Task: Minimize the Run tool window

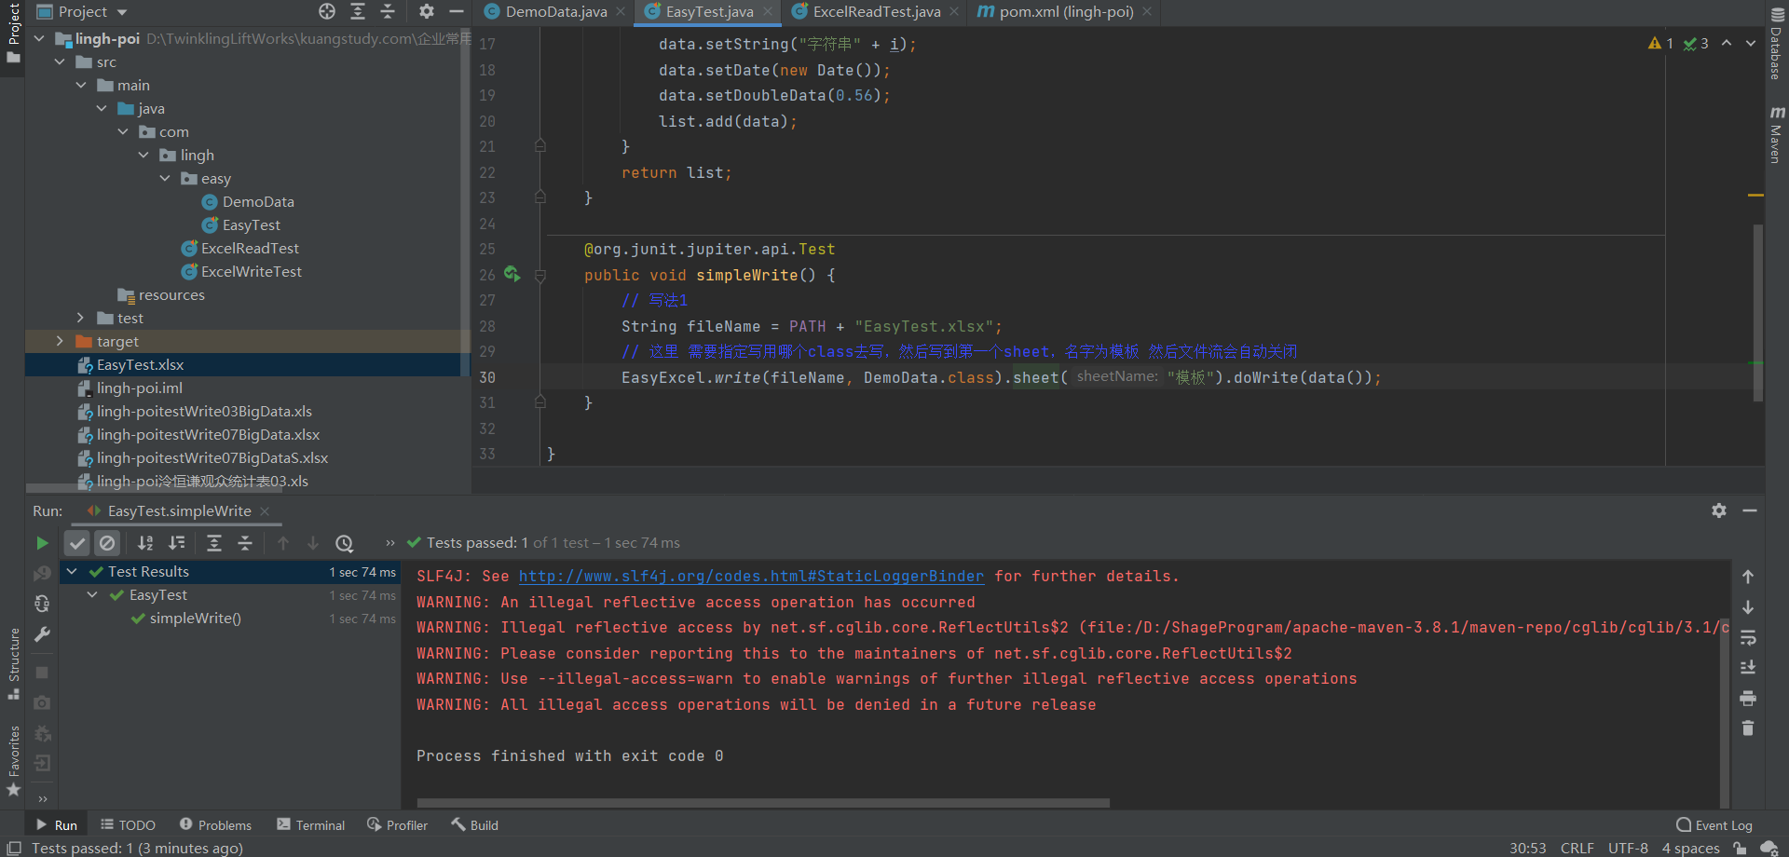Action: click(x=1750, y=510)
